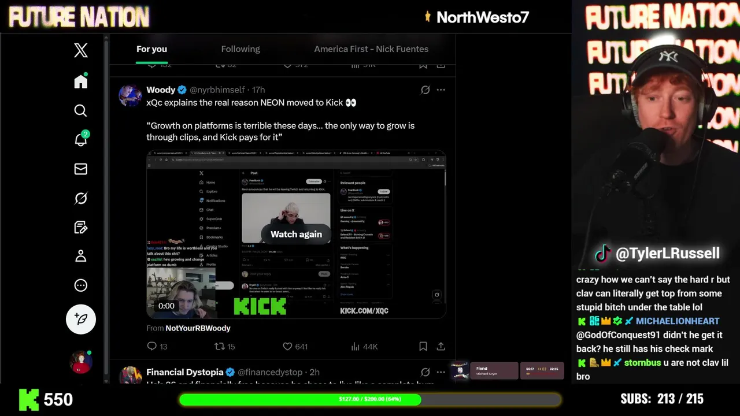The width and height of the screenshot is (740, 416).
Task: Open Woody's profile avatar
Action: (x=130, y=95)
